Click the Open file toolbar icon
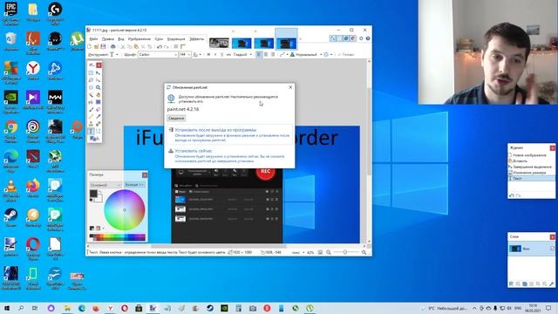 (x=96, y=46)
